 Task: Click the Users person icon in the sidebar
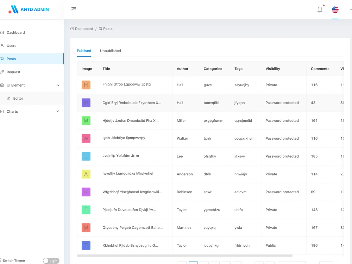pos(2,45)
